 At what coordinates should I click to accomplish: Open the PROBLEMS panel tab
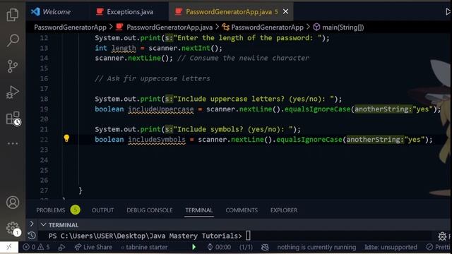pyautogui.click(x=50, y=210)
